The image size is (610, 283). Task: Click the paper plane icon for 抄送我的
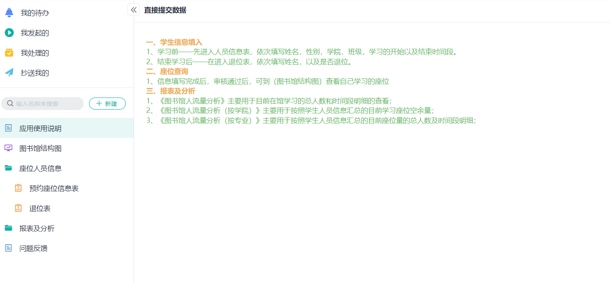tap(9, 73)
